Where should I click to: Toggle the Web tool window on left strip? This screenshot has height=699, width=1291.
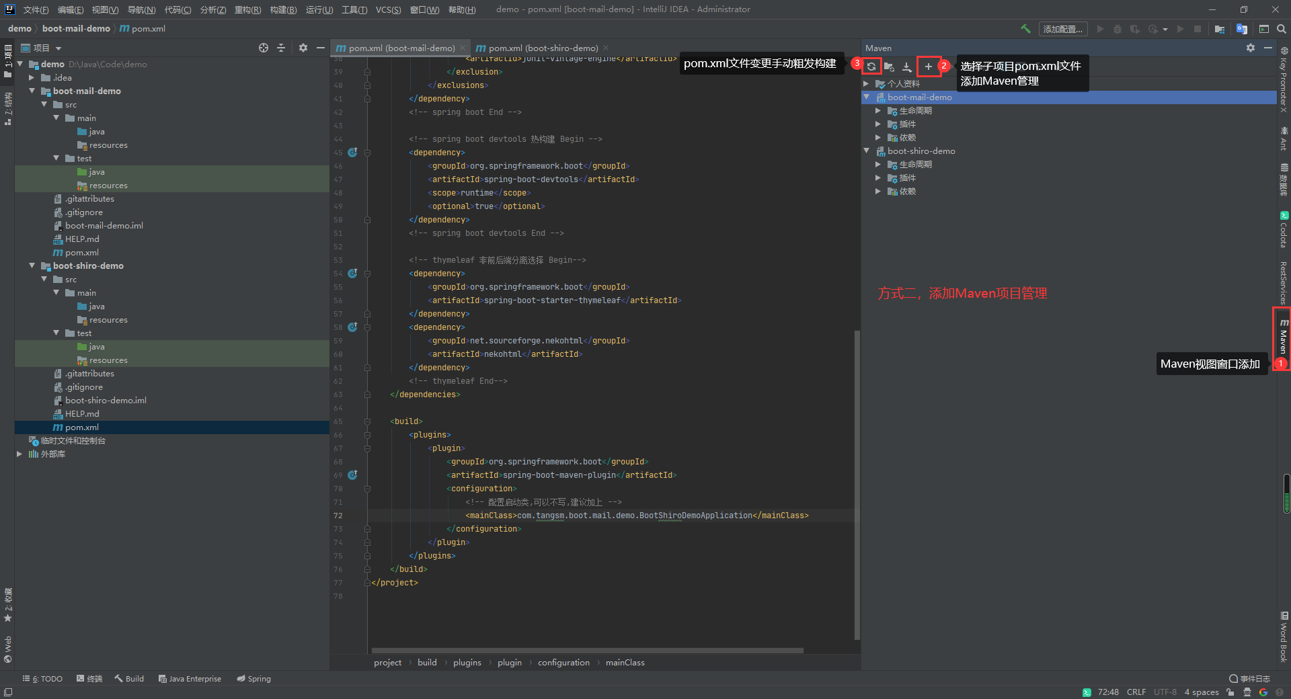click(8, 649)
